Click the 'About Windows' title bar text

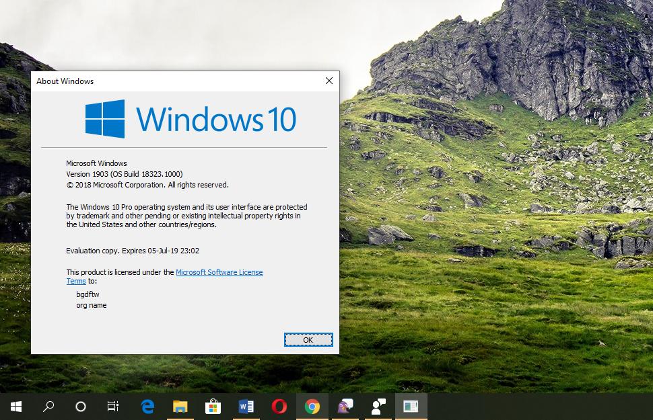(65, 81)
